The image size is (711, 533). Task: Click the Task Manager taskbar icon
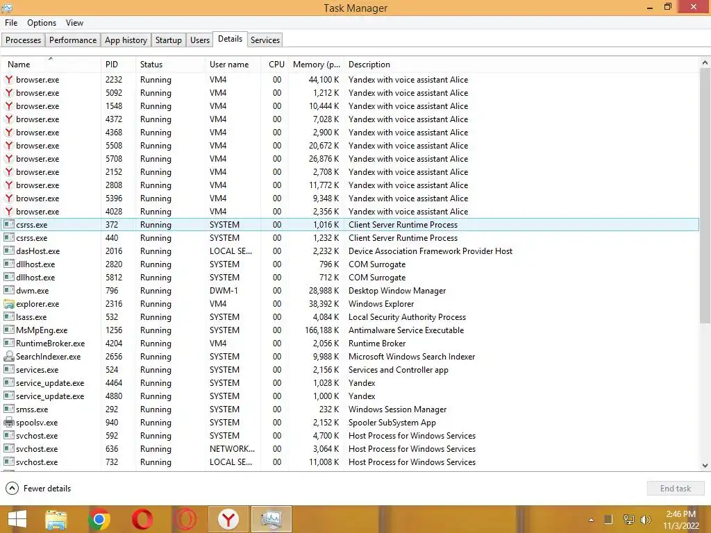[x=271, y=519]
